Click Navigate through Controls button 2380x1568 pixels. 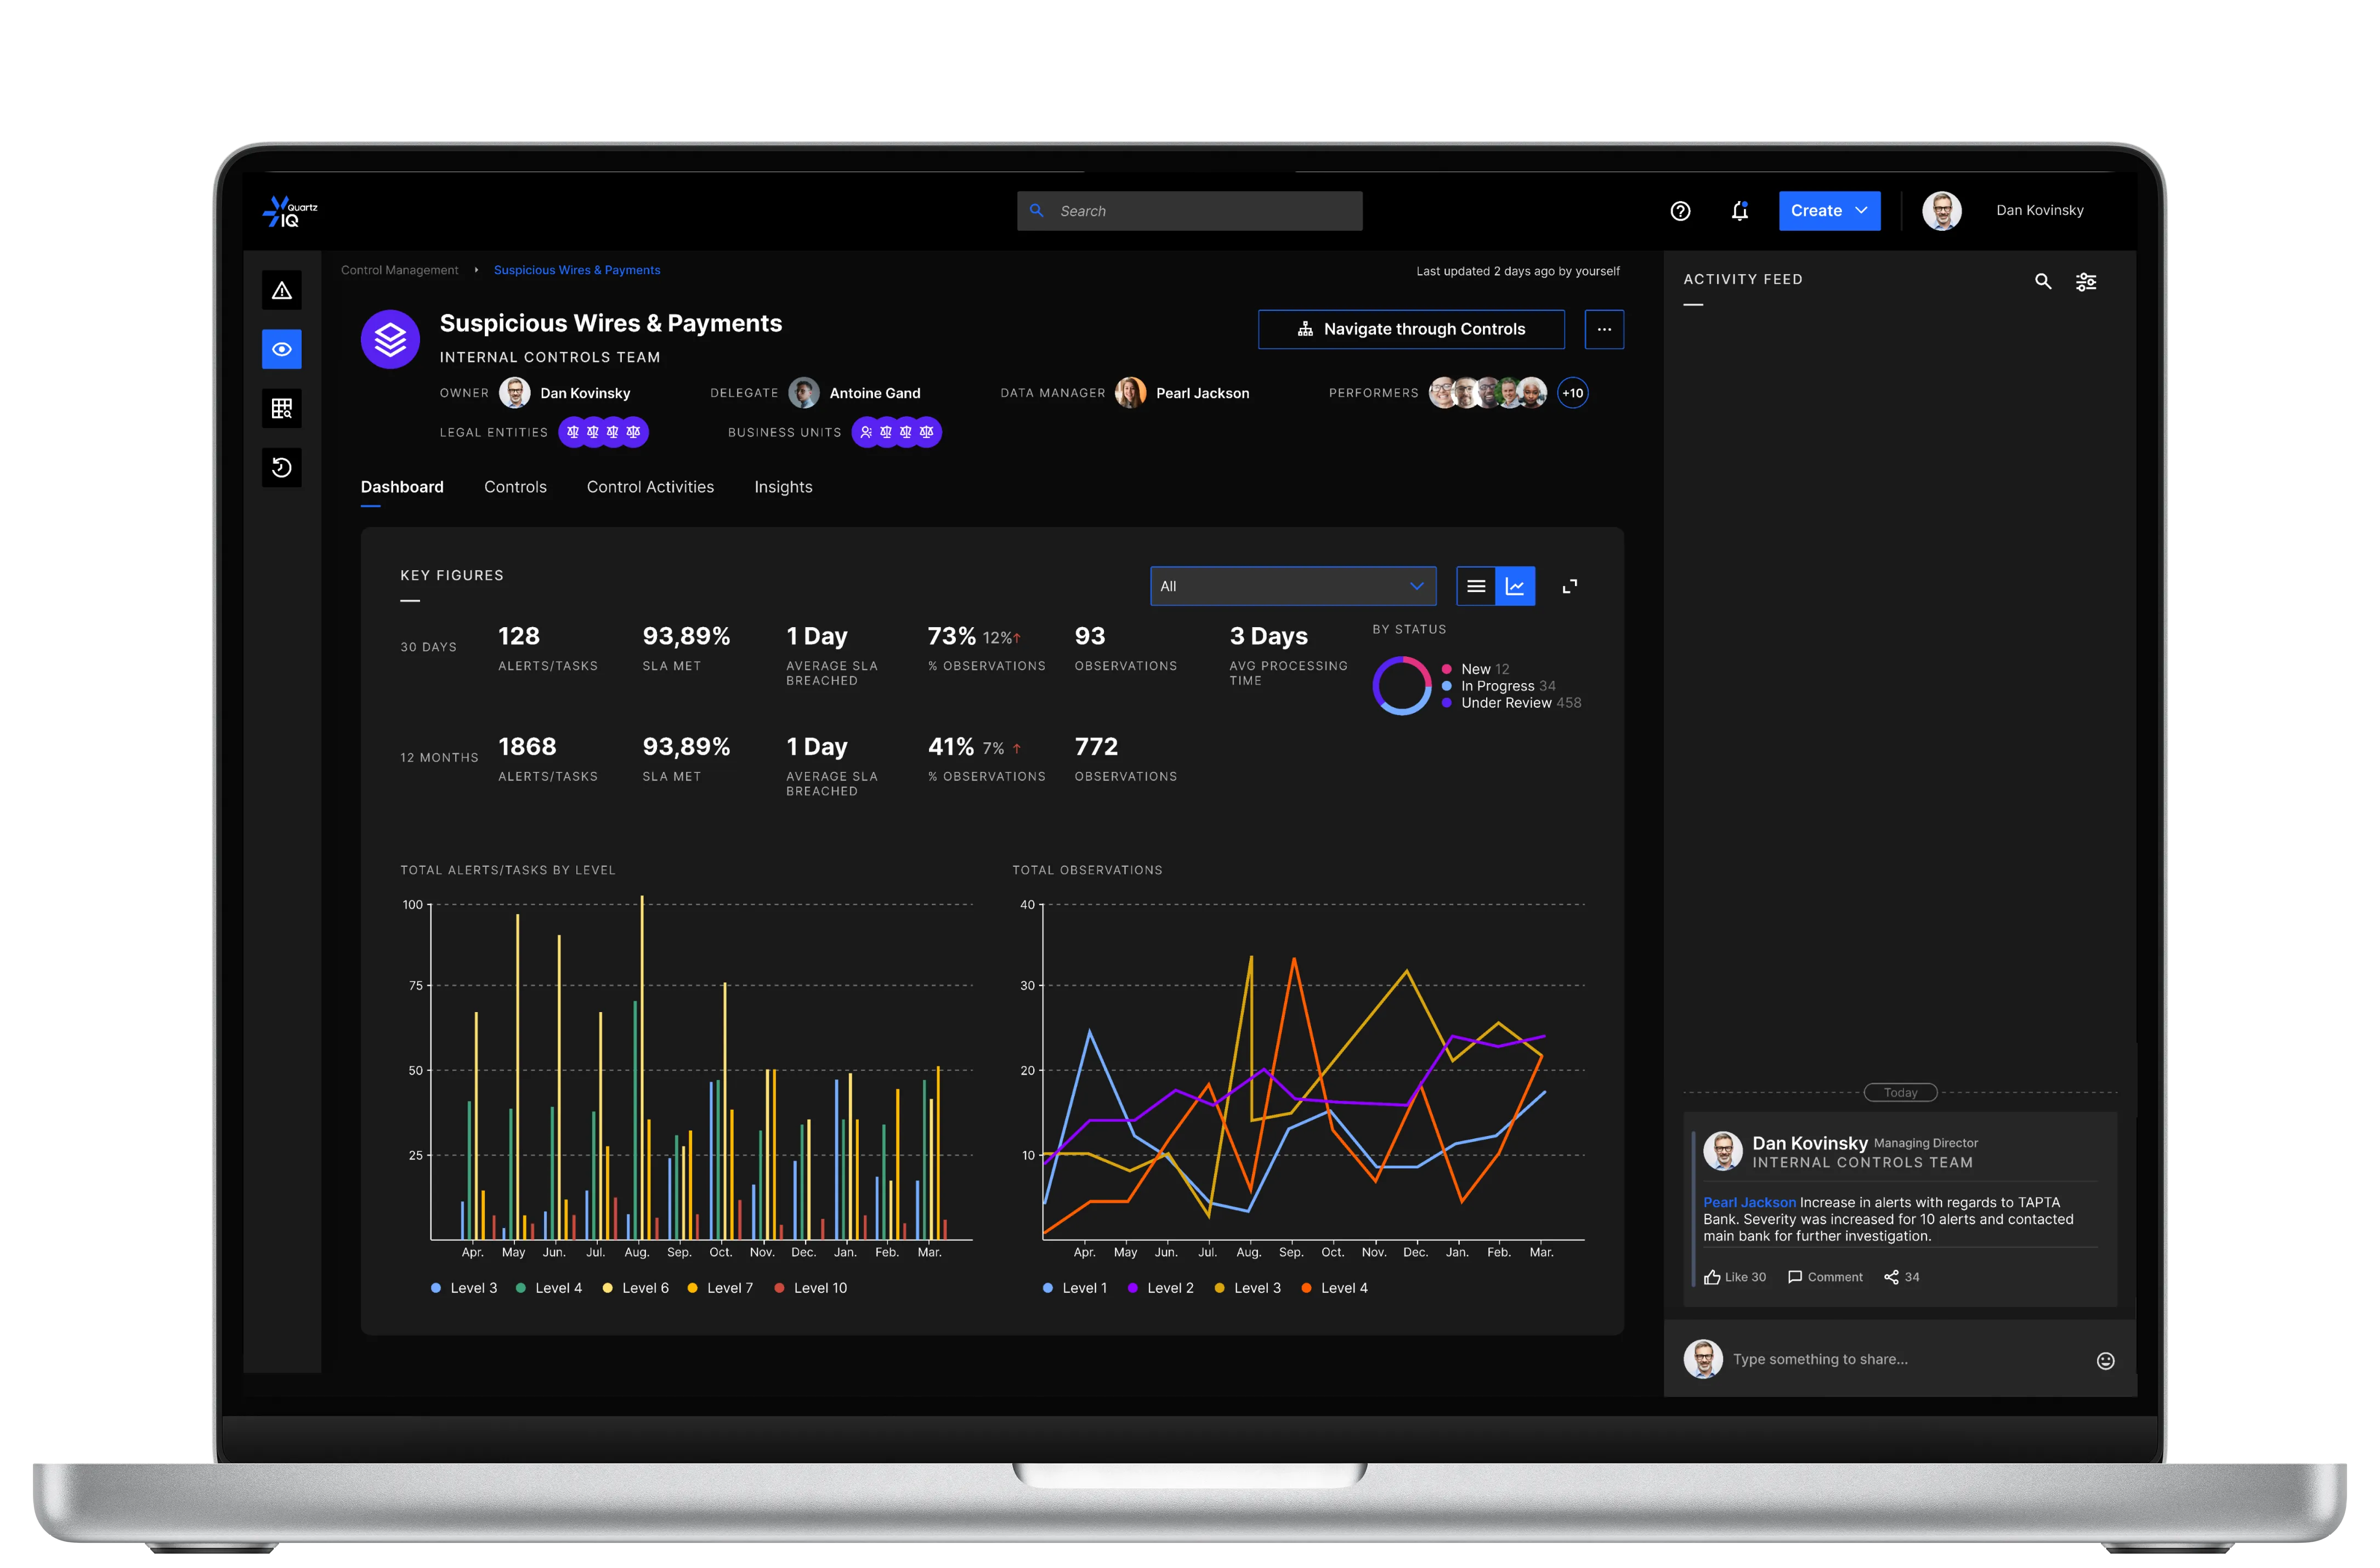click(1411, 330)
